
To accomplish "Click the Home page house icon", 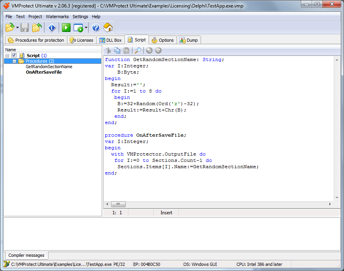I will click(108, 28).
